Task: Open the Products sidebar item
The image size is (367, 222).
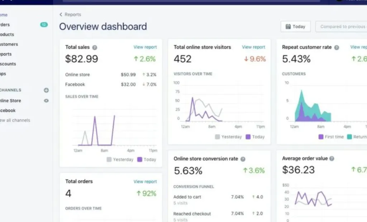Action: [x=7, y=34]
